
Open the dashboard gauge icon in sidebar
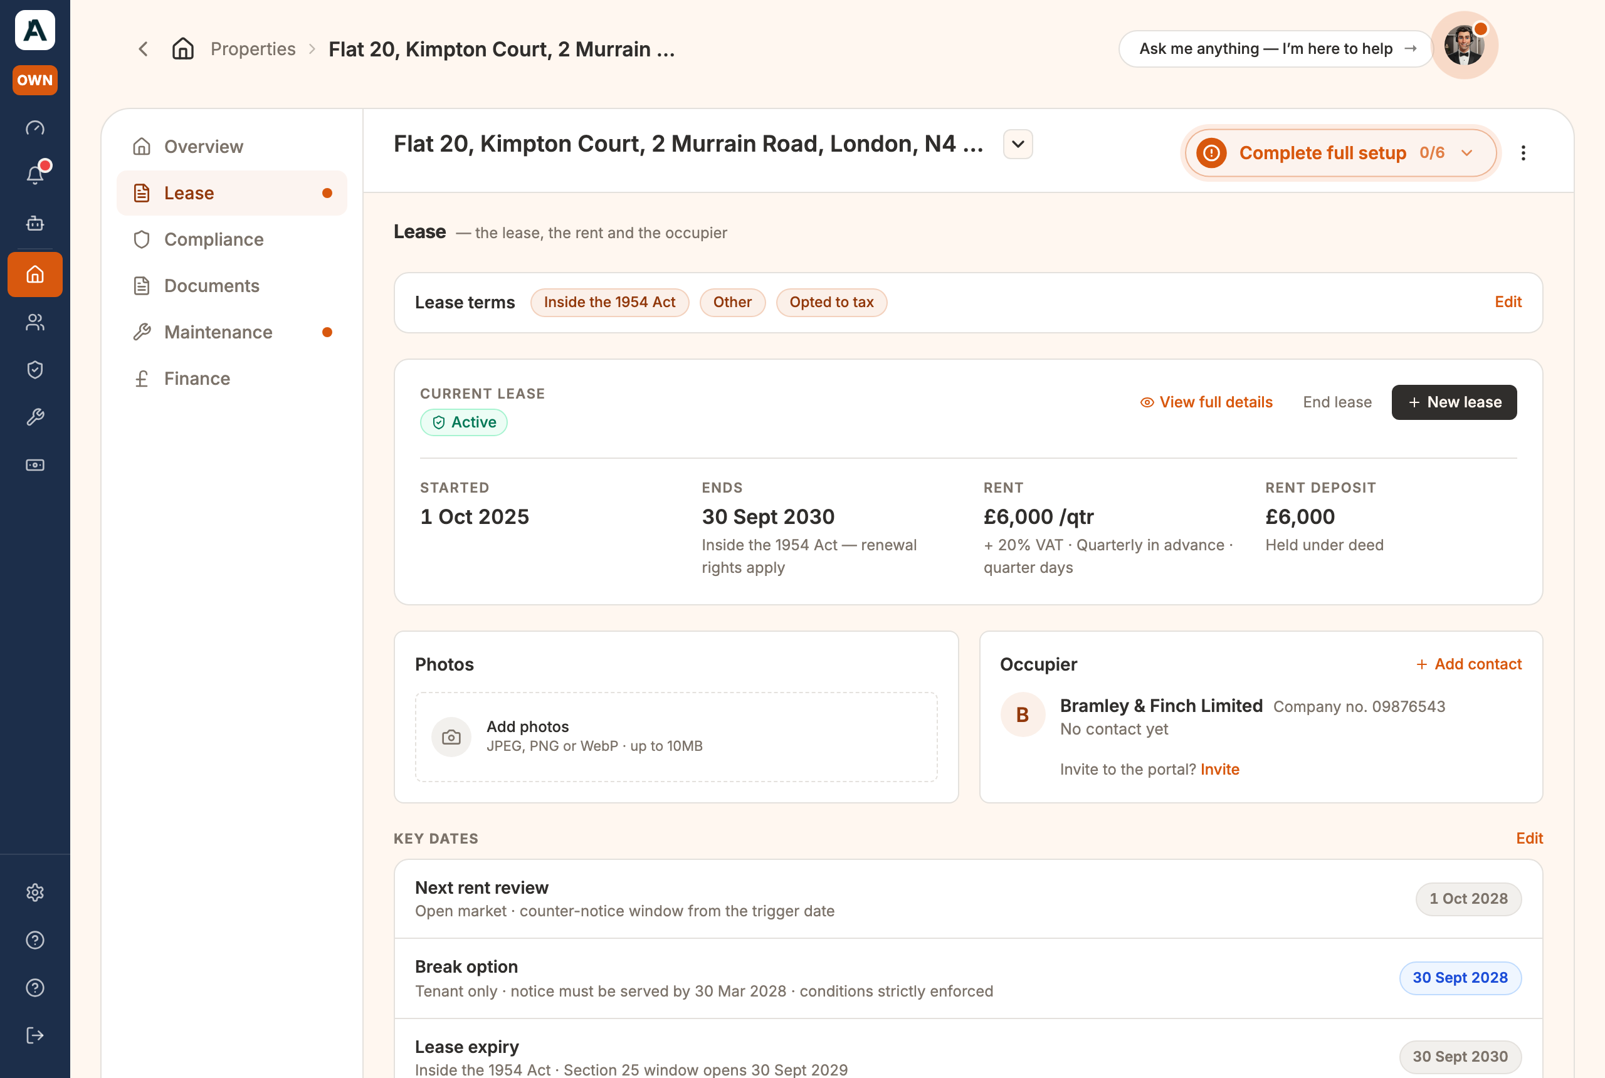(35, 128)
